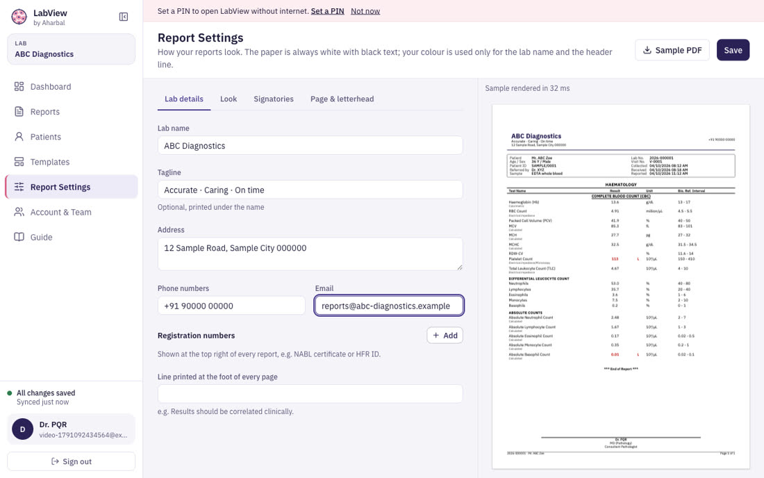Dismiss the PIN banner with Not now
Image resolution: width=764 pixels, height=478 pixels.
tap(365, 11)
